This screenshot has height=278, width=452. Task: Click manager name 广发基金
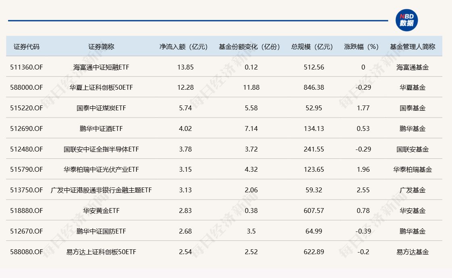coord(412,190)
